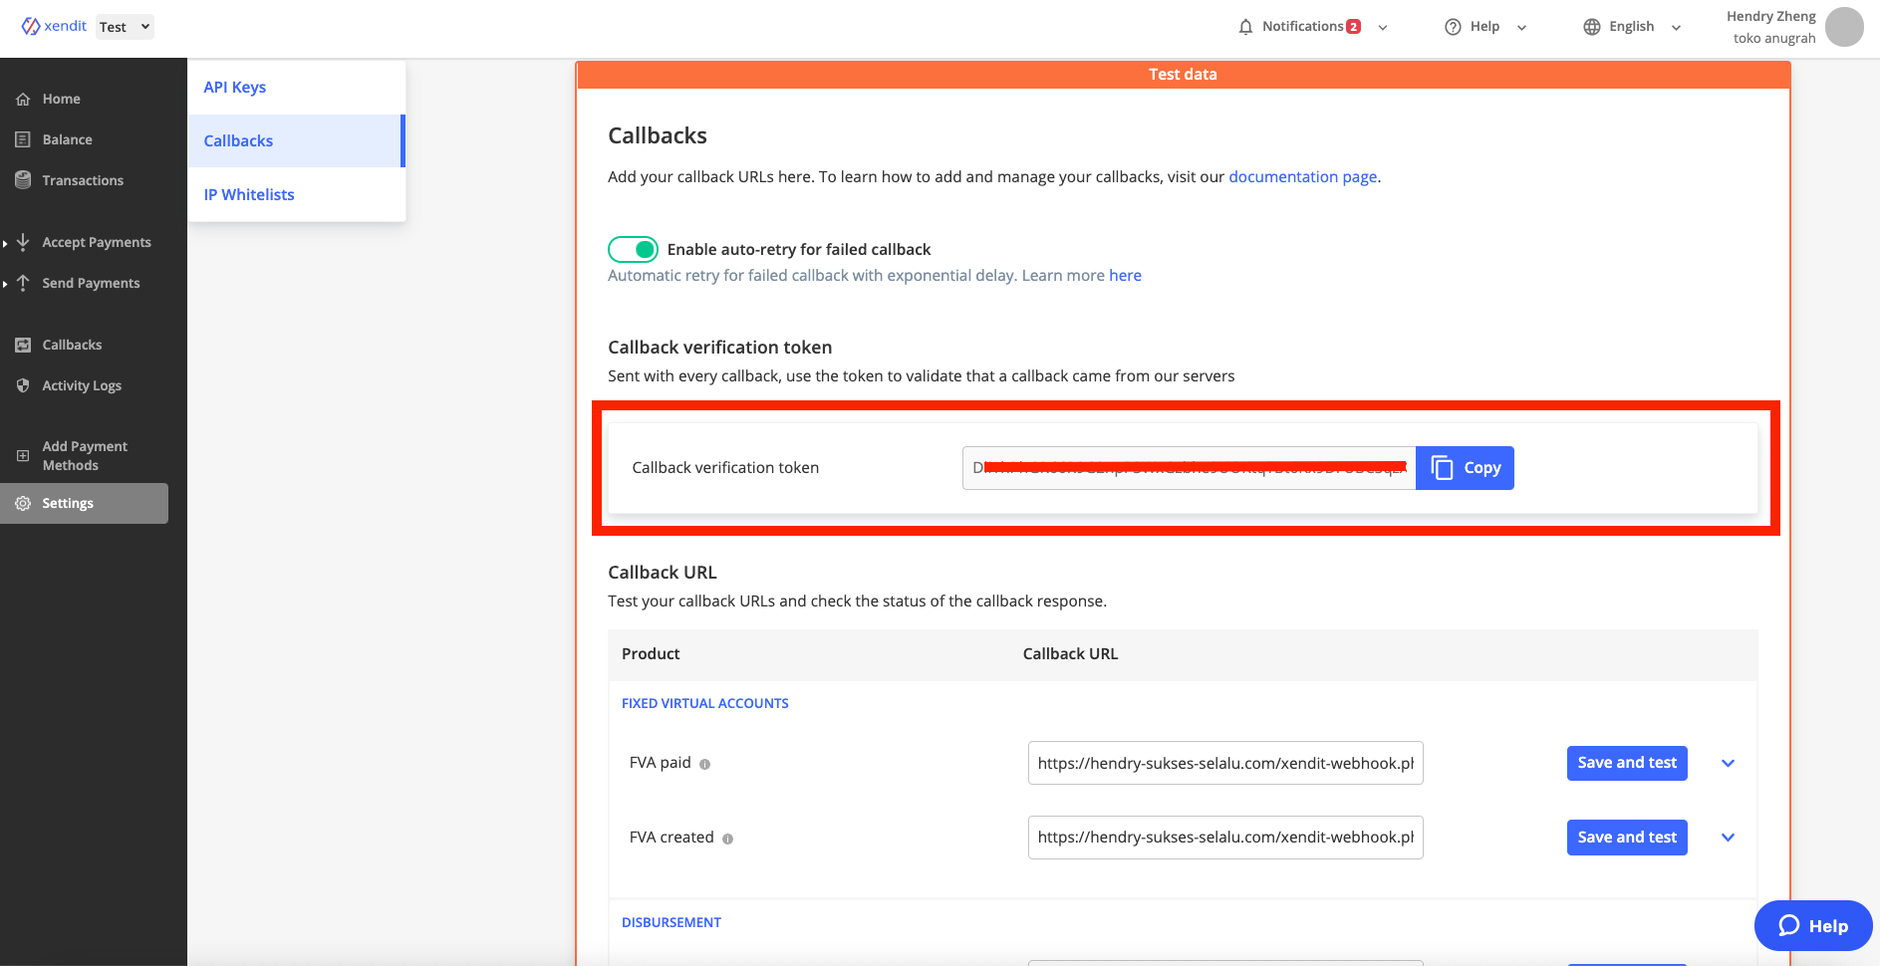The image size is (1880, 966).
Task: Open the Test environment dropdown
Action: 125,27
